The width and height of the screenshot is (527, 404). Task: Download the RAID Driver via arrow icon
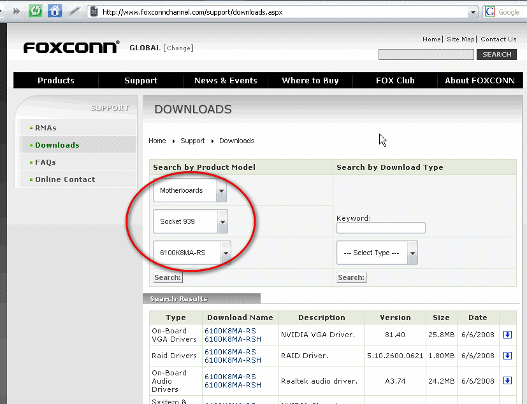pyautogui.click(x=507, y=356)
